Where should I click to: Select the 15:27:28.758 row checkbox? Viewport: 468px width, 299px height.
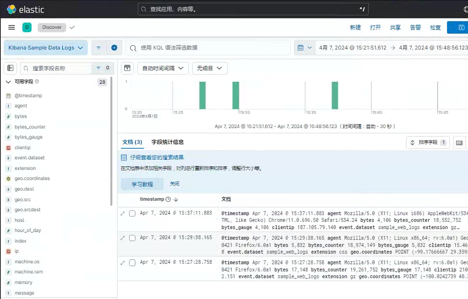132,263
